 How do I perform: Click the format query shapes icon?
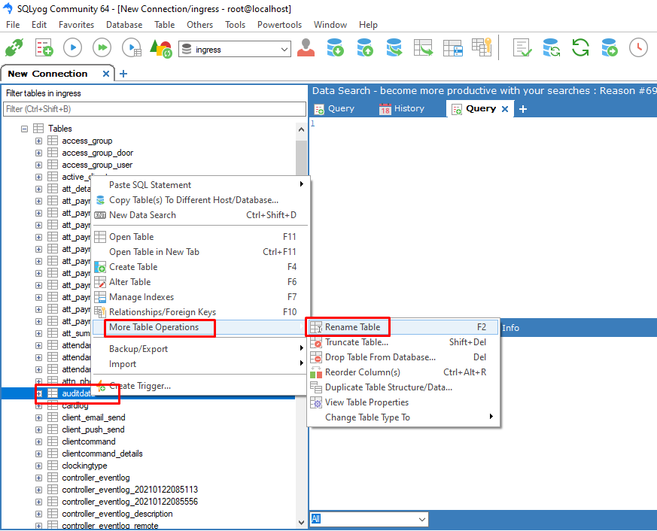pos(161,49)
